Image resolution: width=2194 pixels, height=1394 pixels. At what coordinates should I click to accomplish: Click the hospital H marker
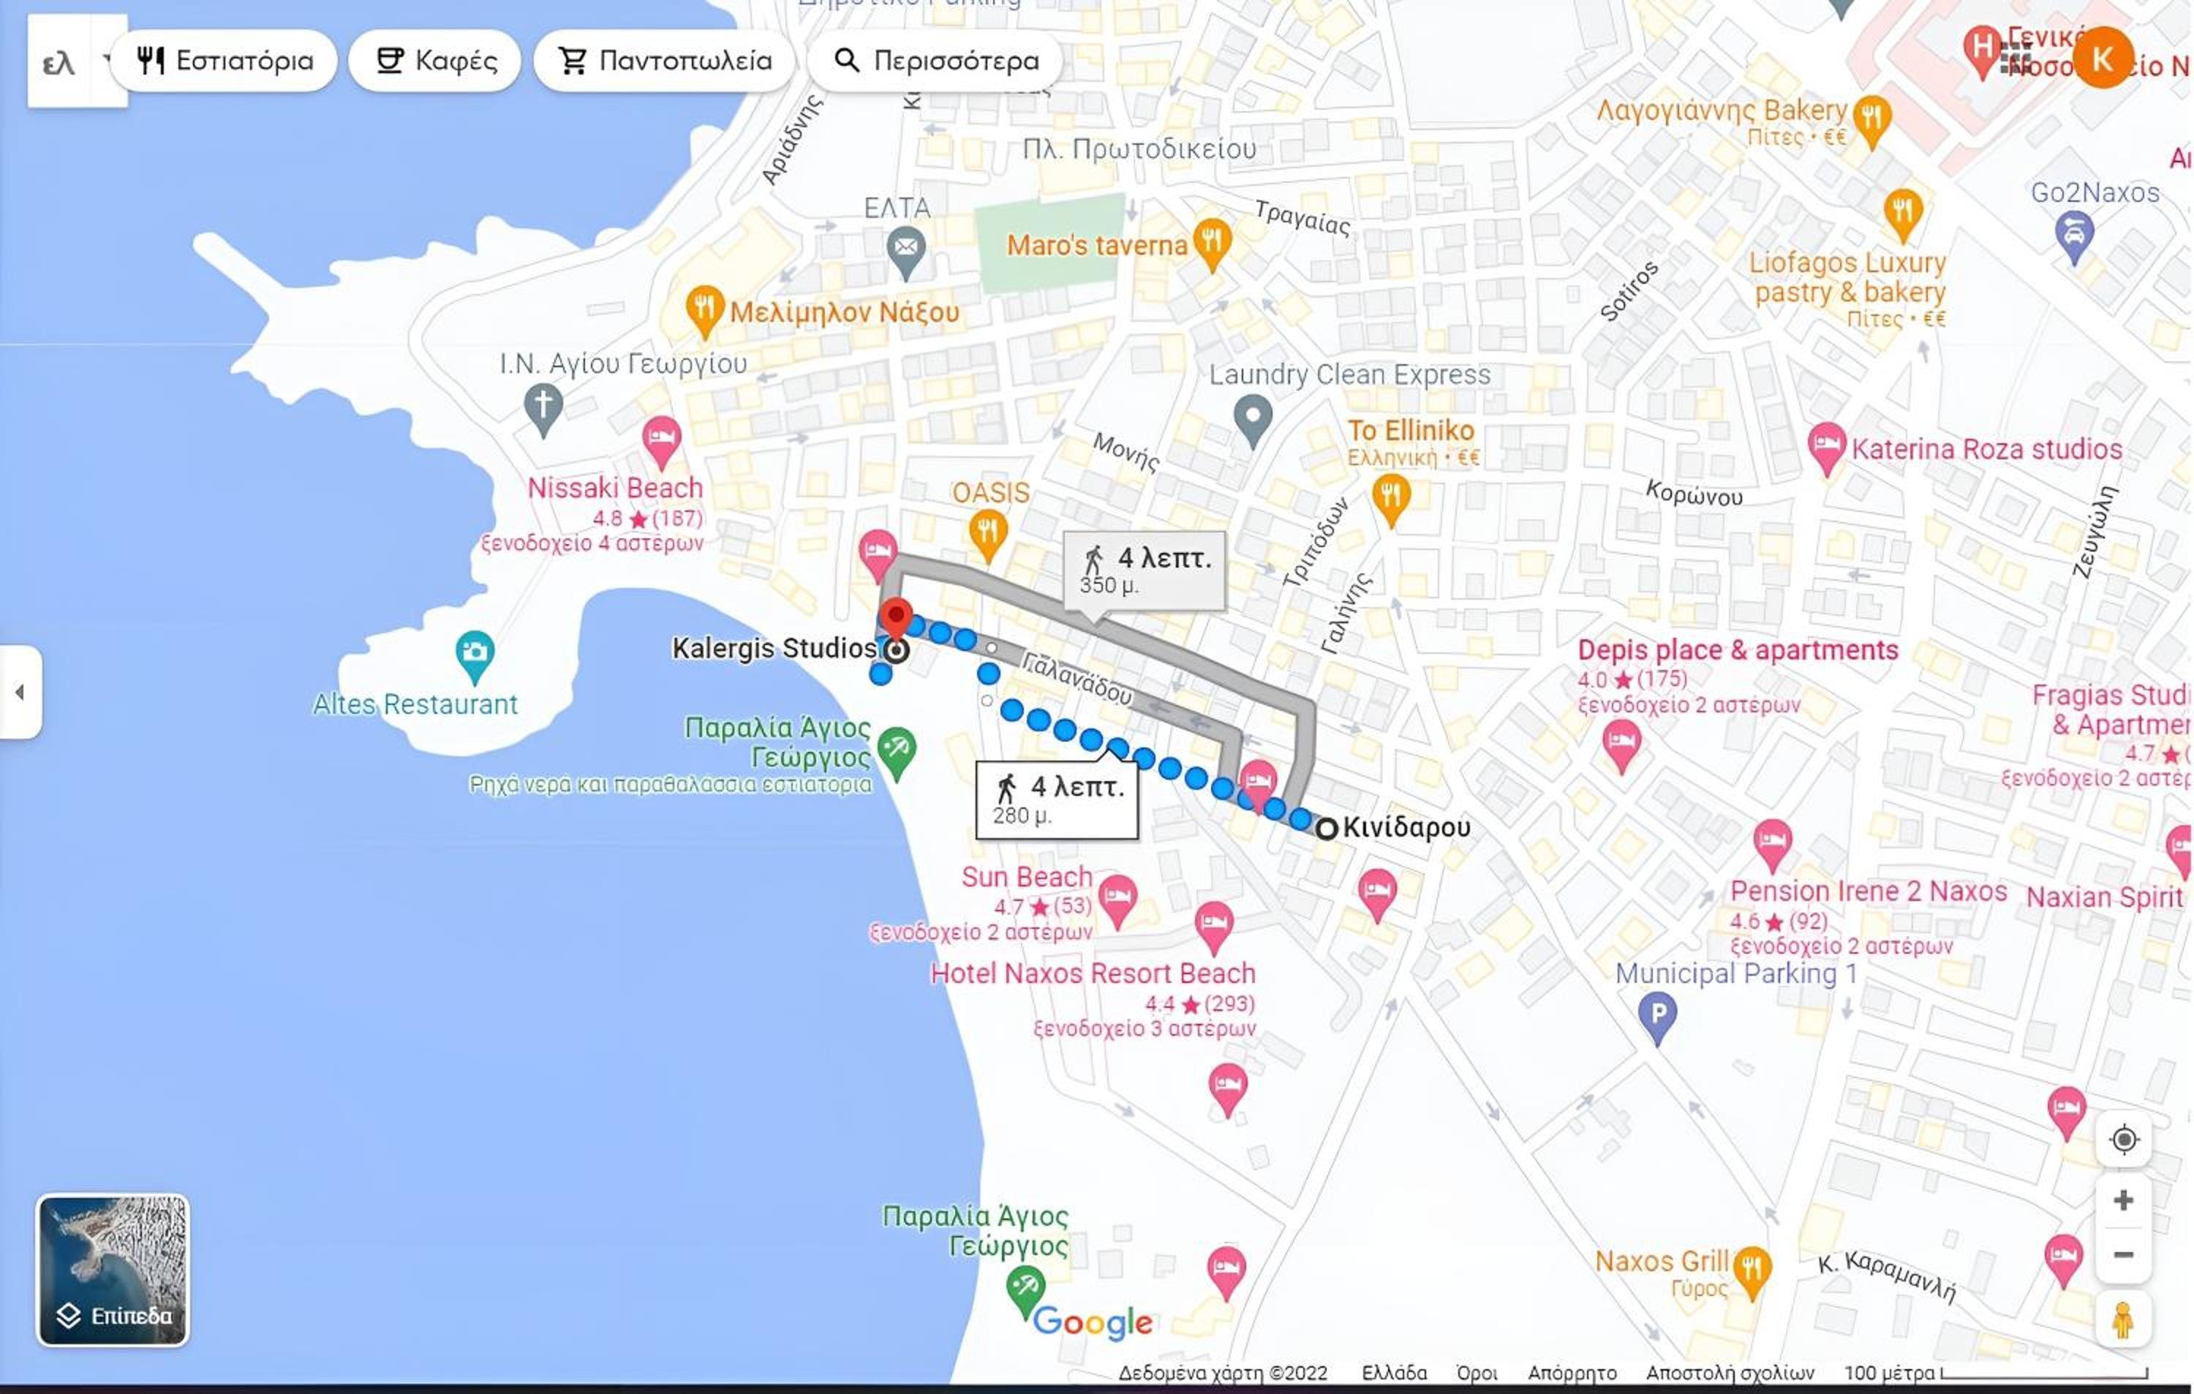tap(1980, 51)
